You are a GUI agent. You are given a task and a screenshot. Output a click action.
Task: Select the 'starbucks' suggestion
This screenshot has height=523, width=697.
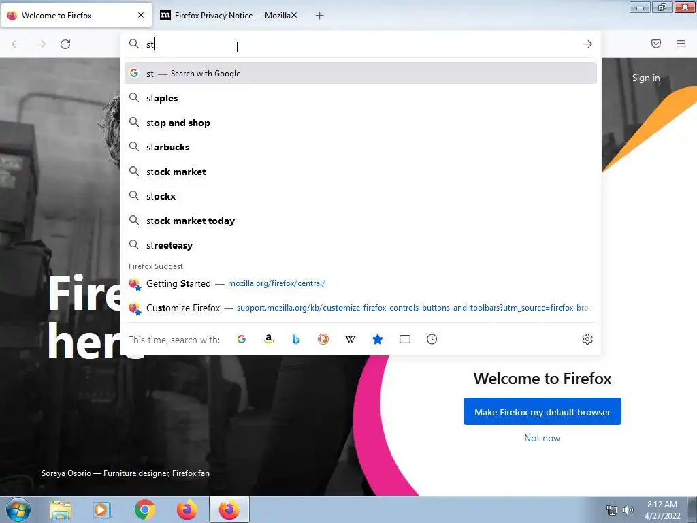click(x=361, y=147)
